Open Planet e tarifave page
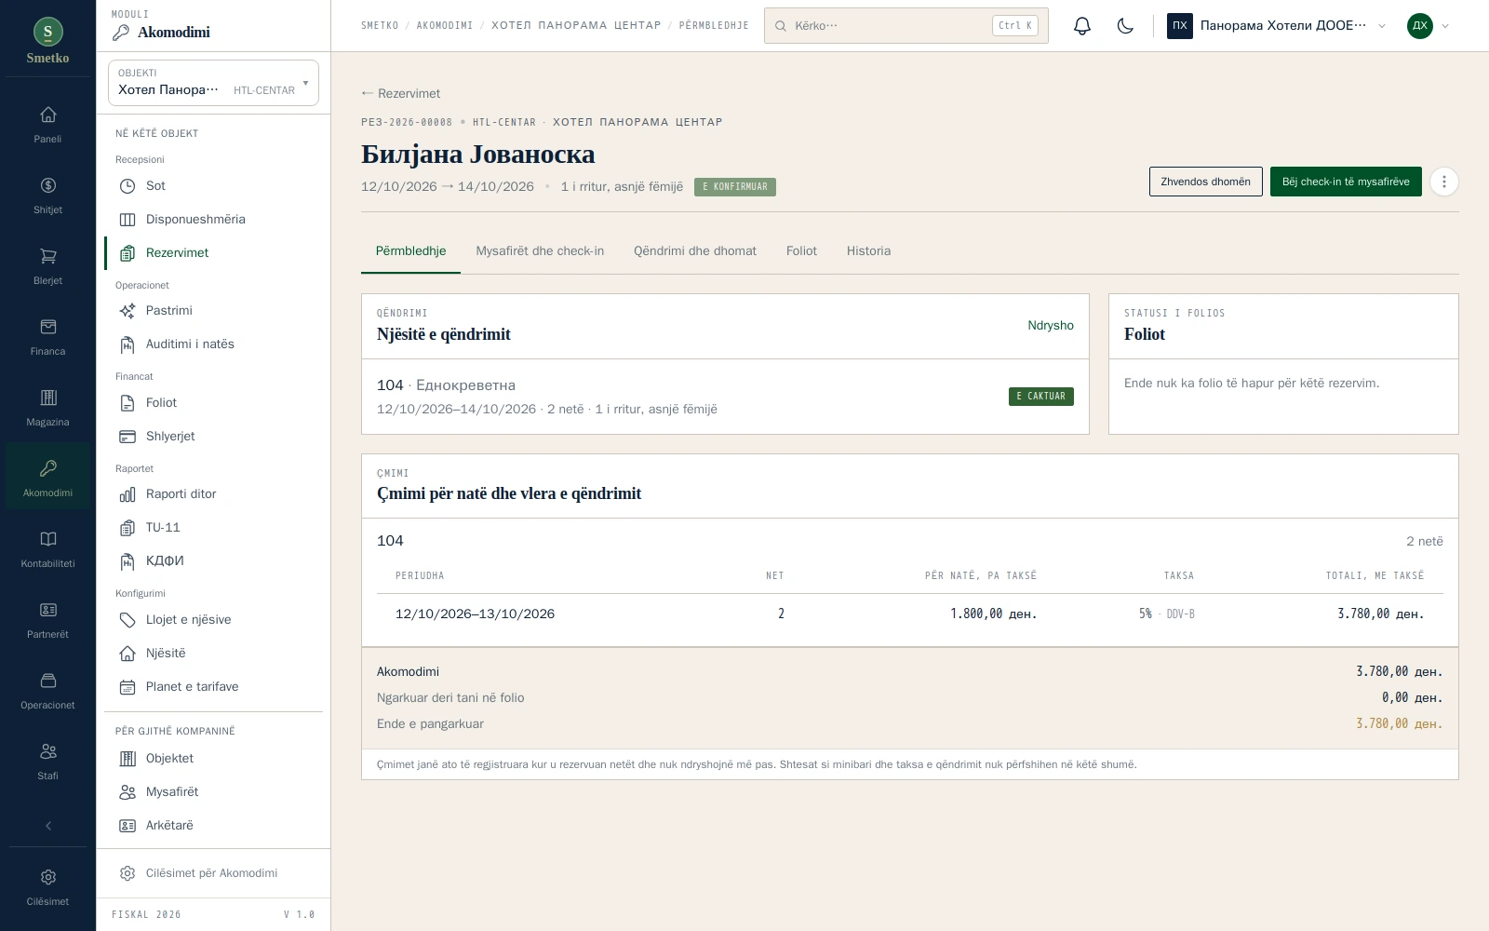This screenshot has width=1489, height=931. (213, 687)
